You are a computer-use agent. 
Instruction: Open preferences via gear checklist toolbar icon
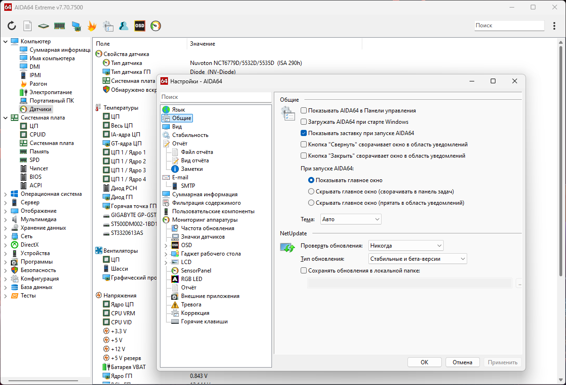pyautogui.click(x=108, y=26)
